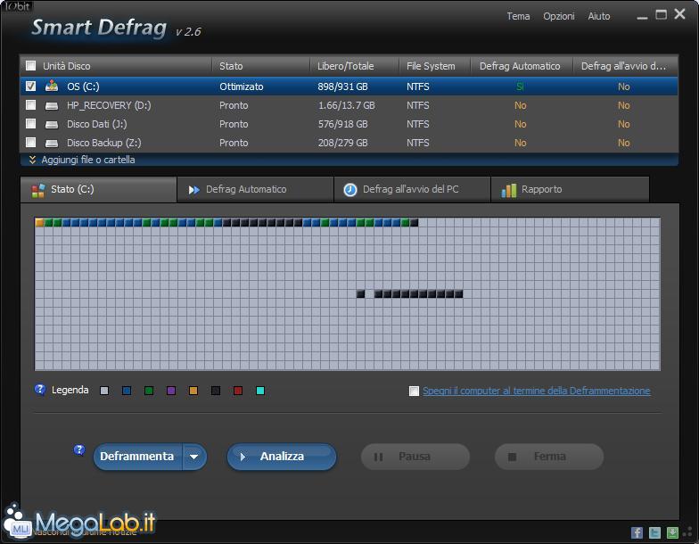Click the HP_RECOVERY (D:) drive icon
The width and height of the screenshot is (699, 544).
pyautogui.click(x=52, y=105)
